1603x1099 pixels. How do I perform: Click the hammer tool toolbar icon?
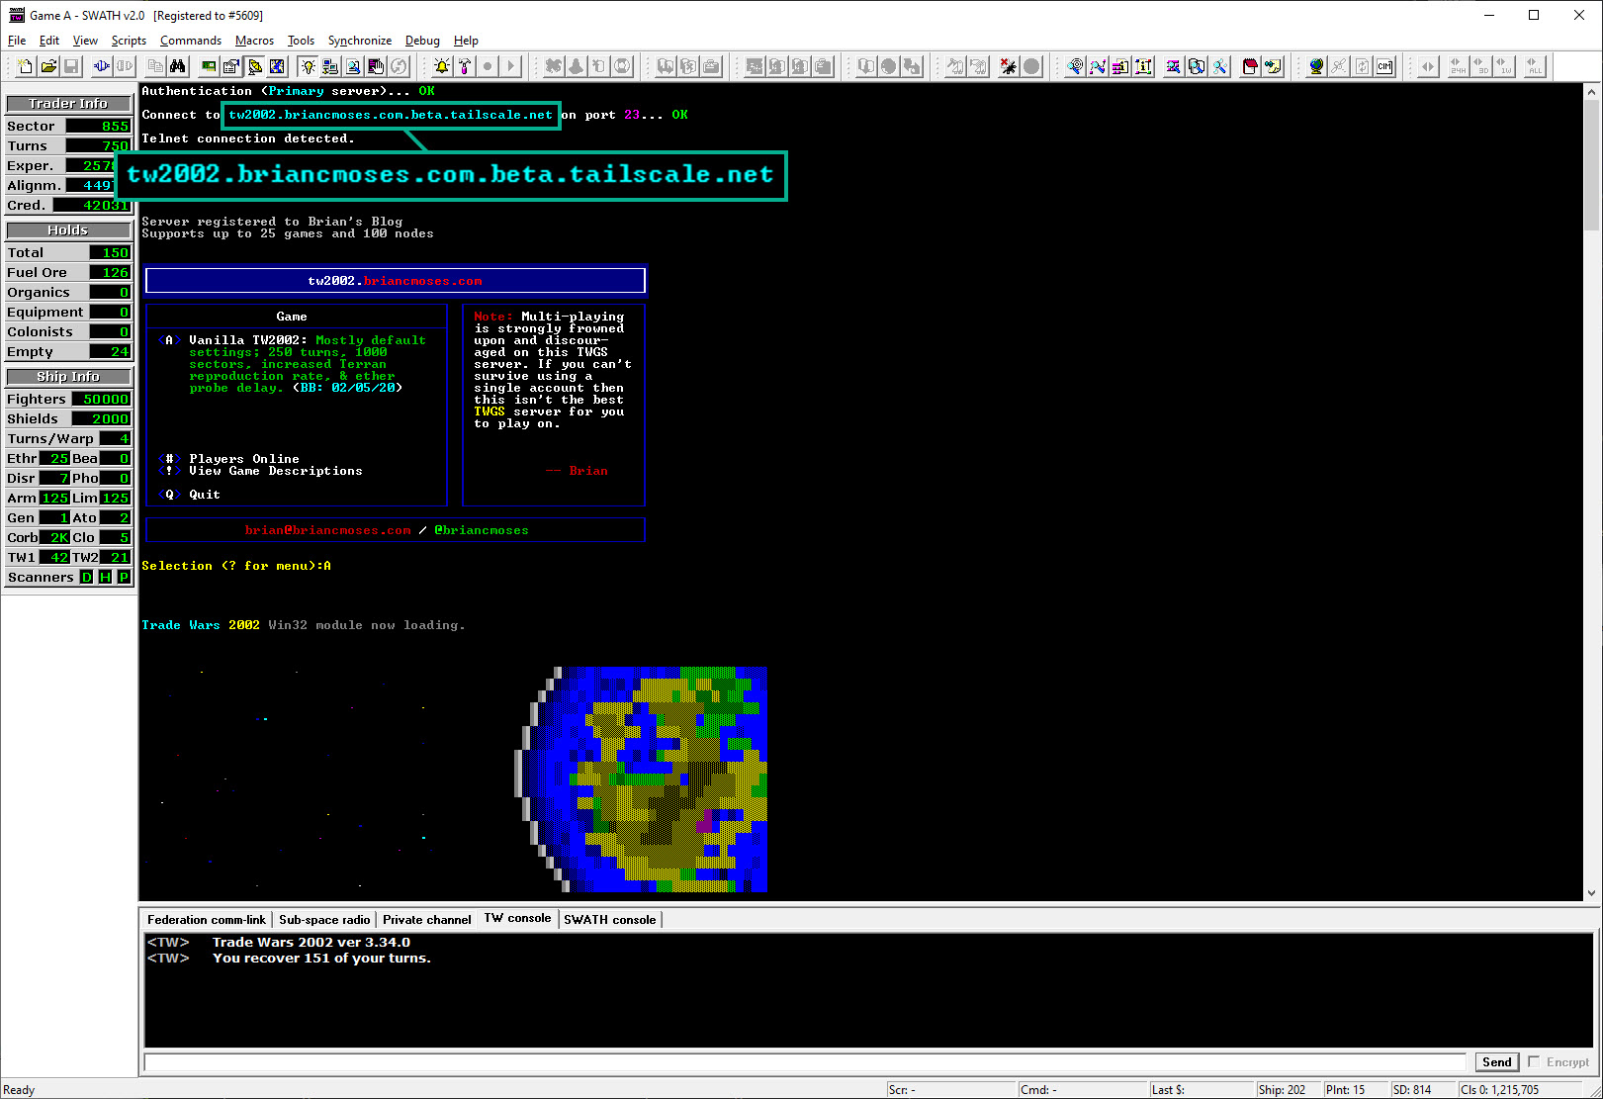click(465, 66)
